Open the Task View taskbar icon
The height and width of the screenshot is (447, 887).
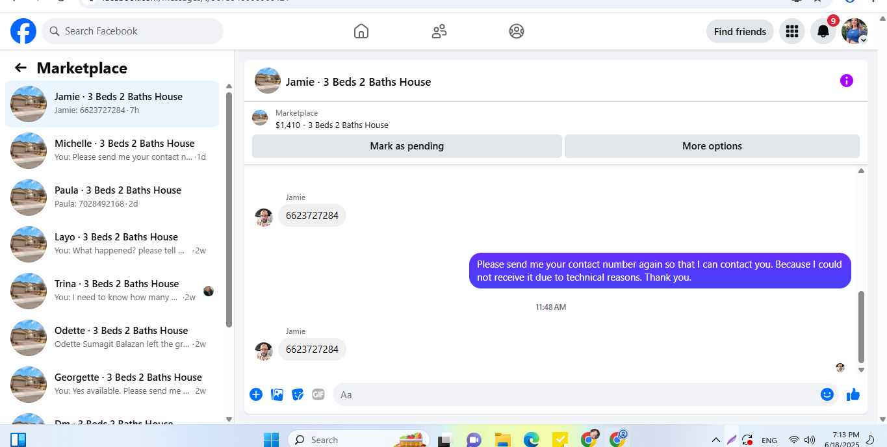[445, 440]
